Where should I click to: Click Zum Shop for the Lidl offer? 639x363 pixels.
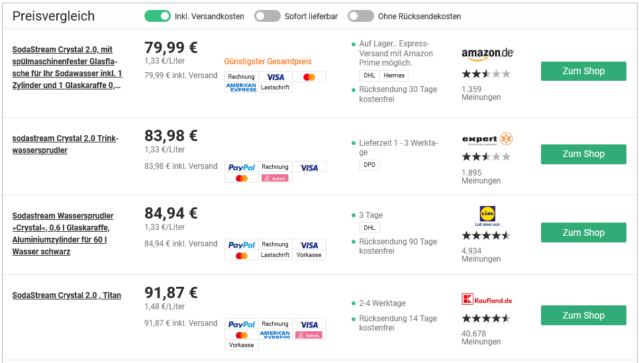coord(583,233)
